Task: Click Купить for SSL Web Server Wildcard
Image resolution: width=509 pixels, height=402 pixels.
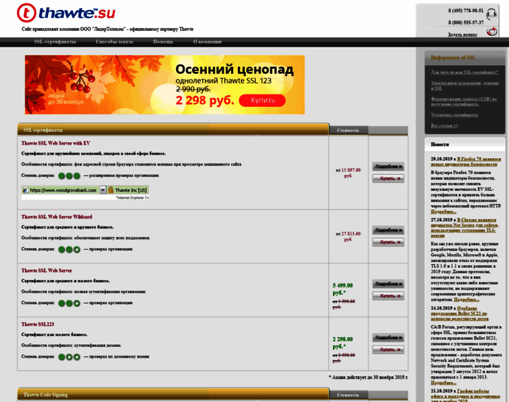Action: pos(388,243)
